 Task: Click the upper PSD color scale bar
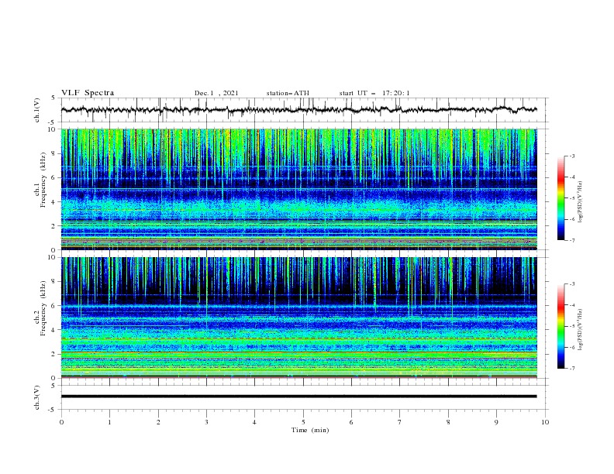(x=561, y=198)
